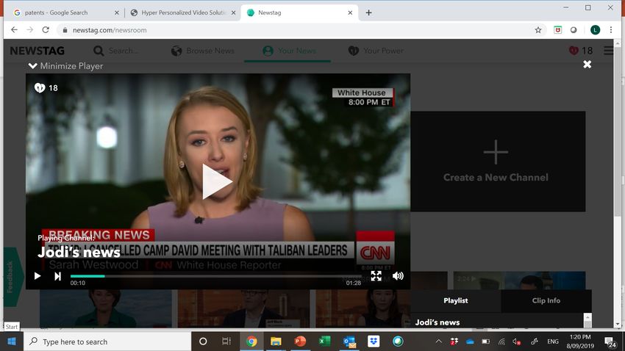
Task: Click playlist panel scroll up arrow
Action: 587,317
